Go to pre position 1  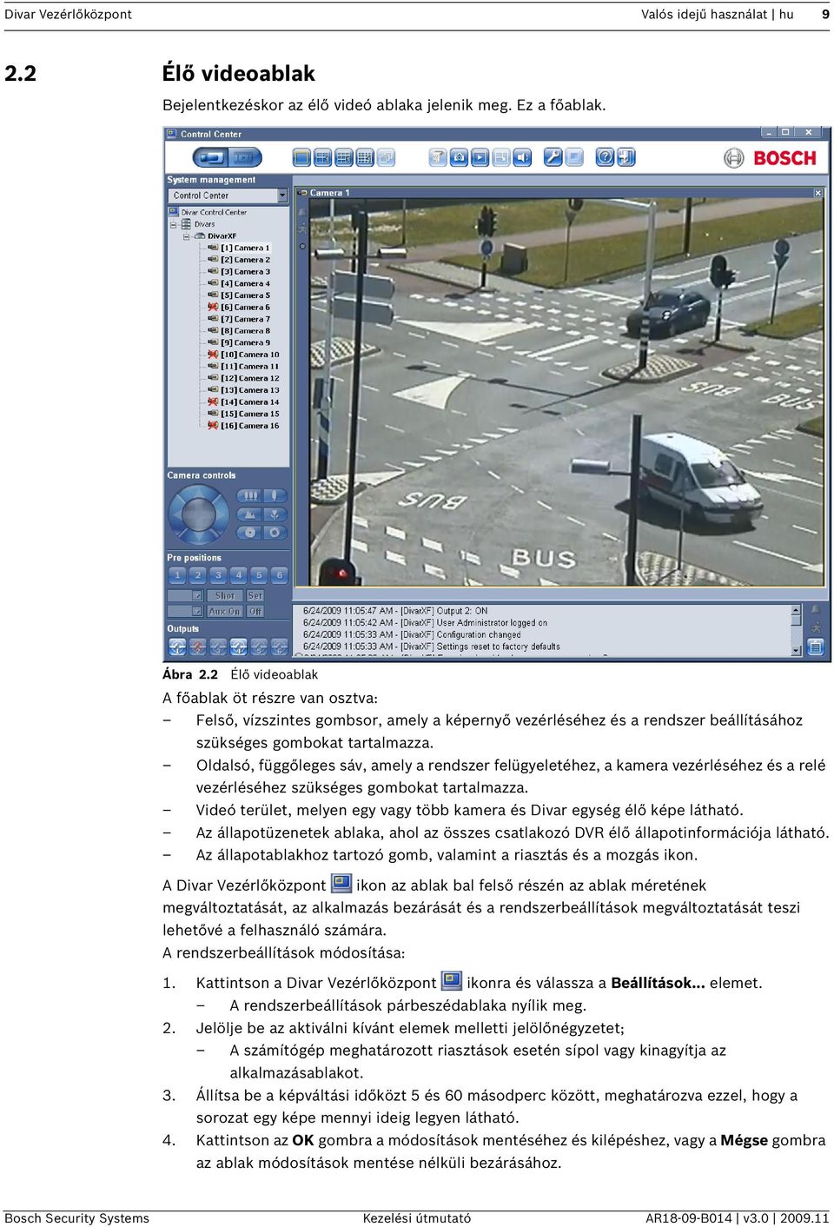coord(177,575)
